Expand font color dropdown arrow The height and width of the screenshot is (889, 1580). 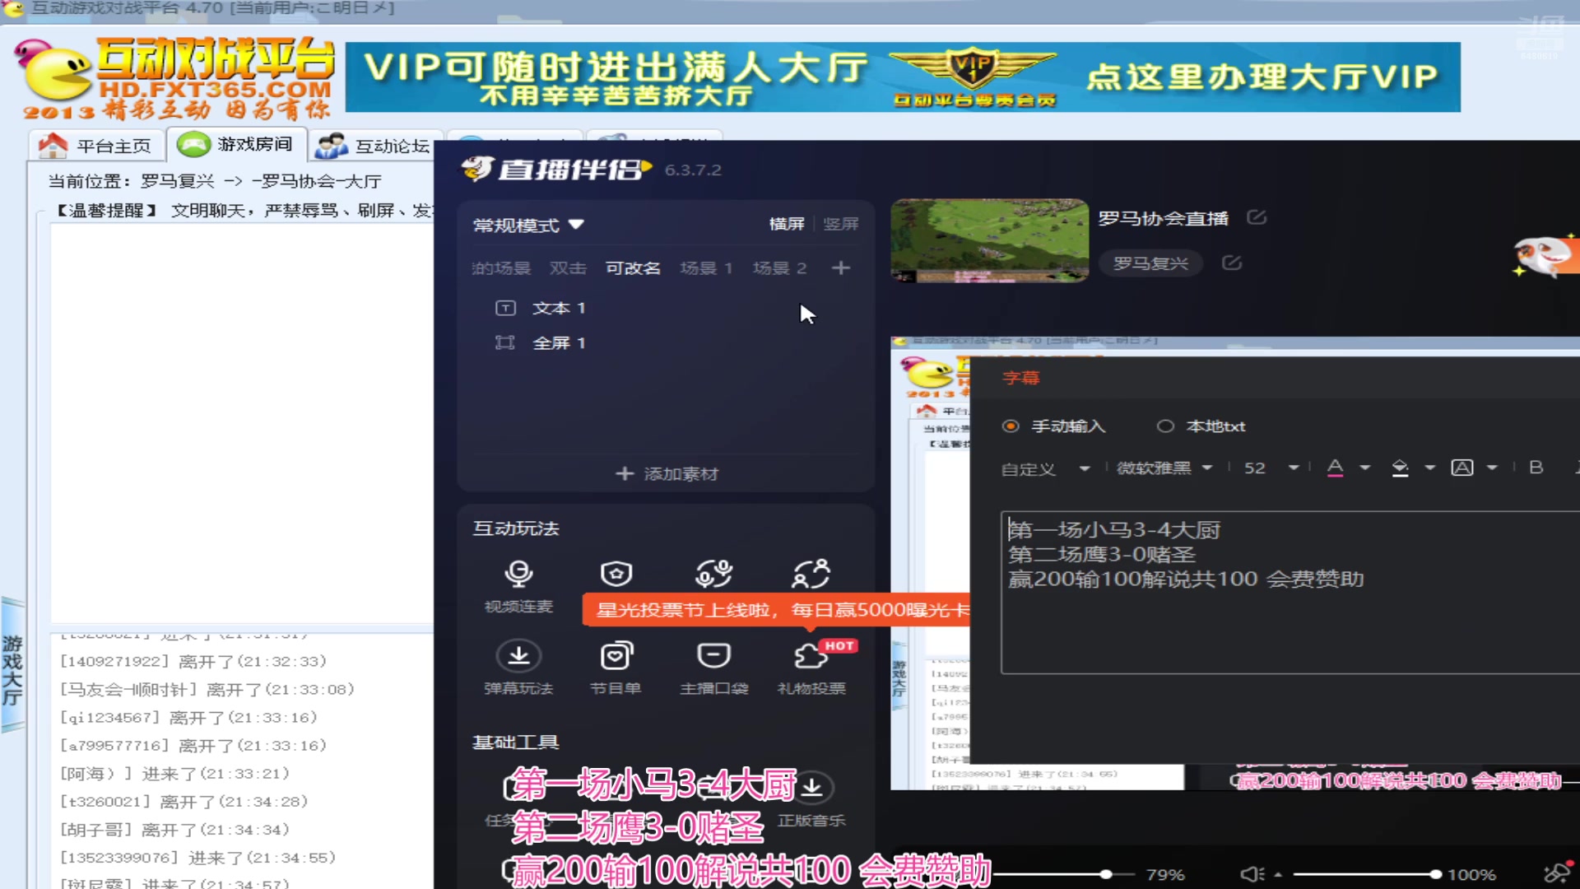pyautogui.click(x=1364, y=468)
